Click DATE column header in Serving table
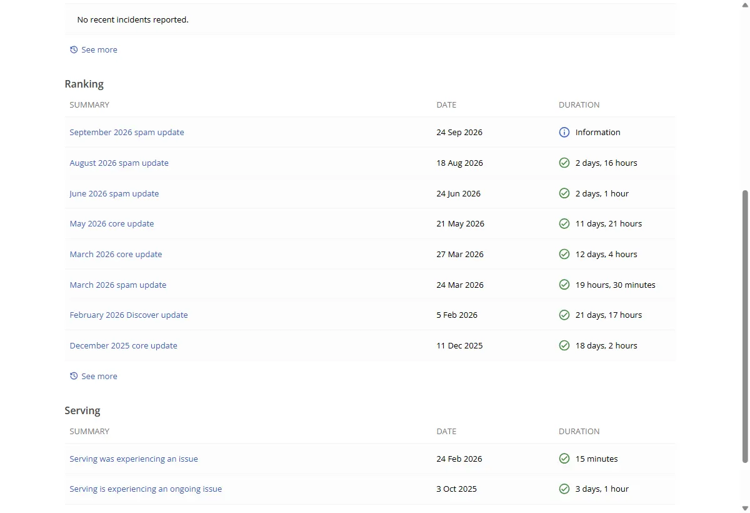This screenshot has width=750, height=513. tap(446, 431)
